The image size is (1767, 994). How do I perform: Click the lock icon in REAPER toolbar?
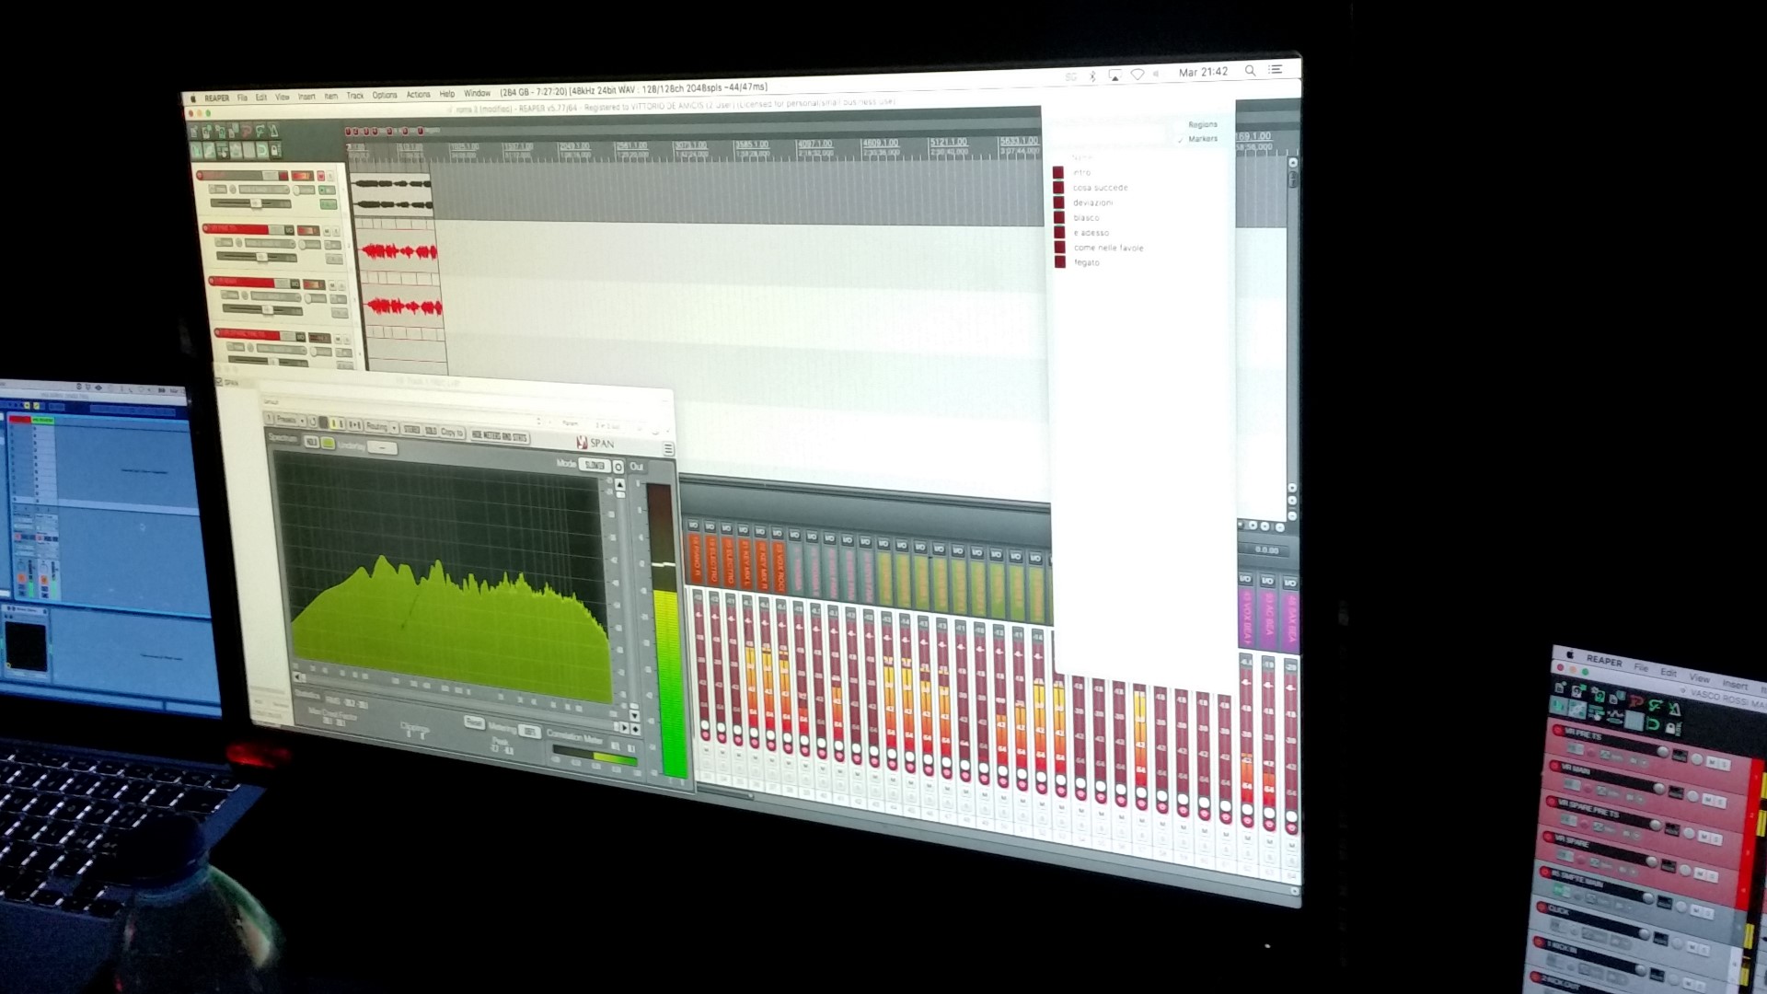274,150
